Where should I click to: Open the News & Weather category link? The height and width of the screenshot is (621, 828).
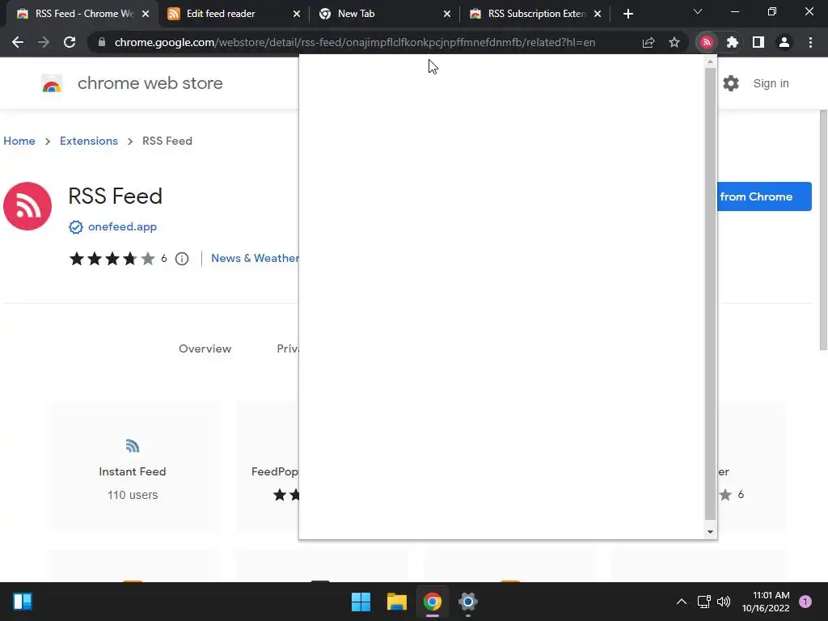(x=255, y=258)
